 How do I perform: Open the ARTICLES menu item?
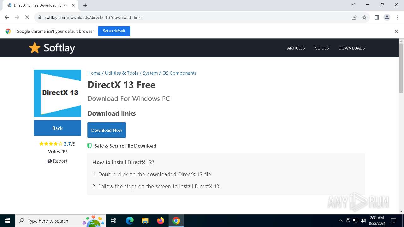pos(296,48)
